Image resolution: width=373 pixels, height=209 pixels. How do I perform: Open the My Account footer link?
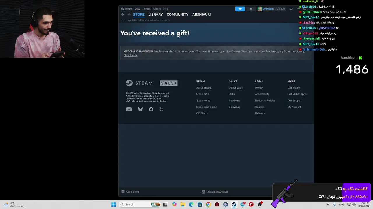click(294, 107)
